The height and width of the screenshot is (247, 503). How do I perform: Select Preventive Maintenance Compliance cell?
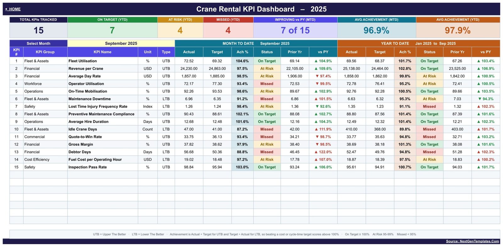(102, 114)
